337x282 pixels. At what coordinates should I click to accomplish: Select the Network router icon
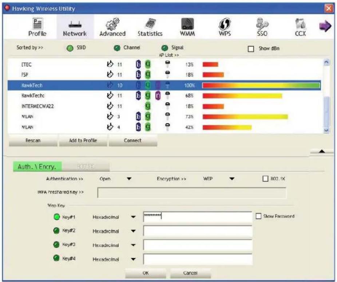(75, 24)
